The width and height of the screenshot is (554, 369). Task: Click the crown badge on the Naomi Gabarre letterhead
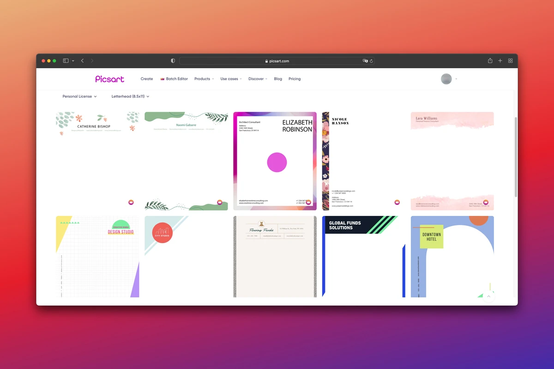click(219, 202)
